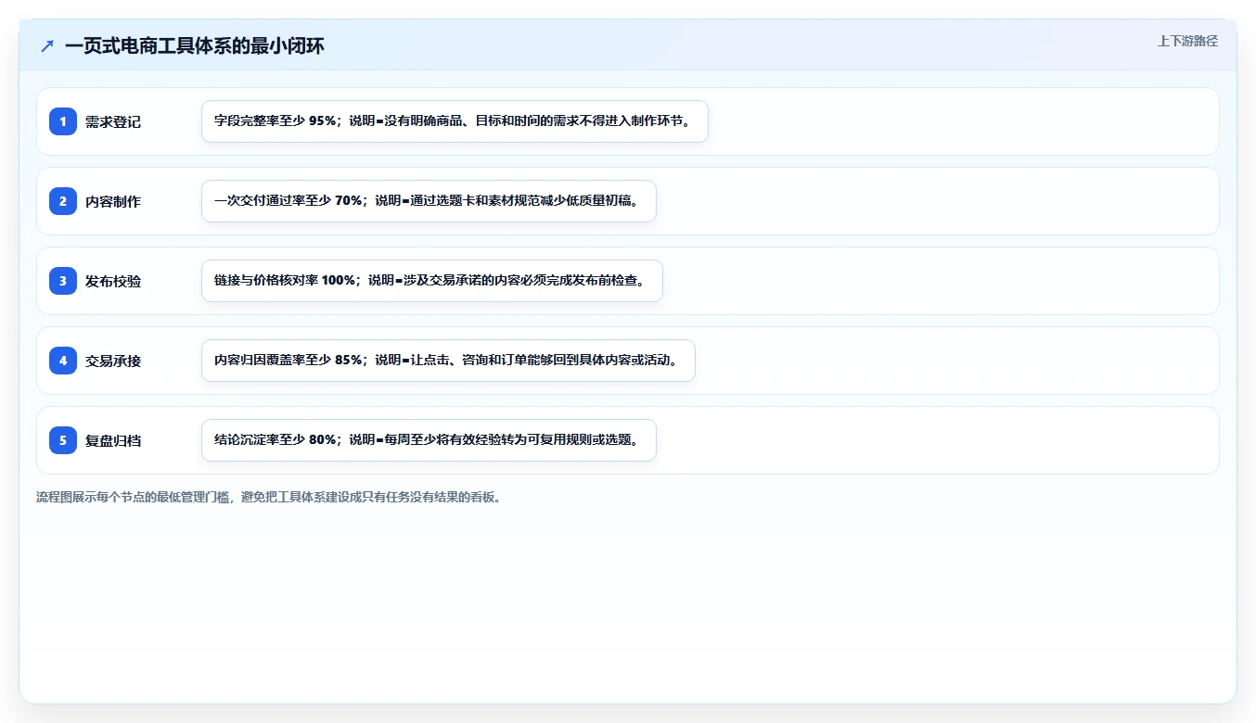Select the 发布校验 step label
The height and width of the screenshot is (723, 1256).
(113, 281)
